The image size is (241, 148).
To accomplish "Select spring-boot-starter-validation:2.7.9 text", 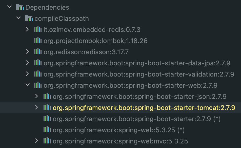I will tap(139, 74).
